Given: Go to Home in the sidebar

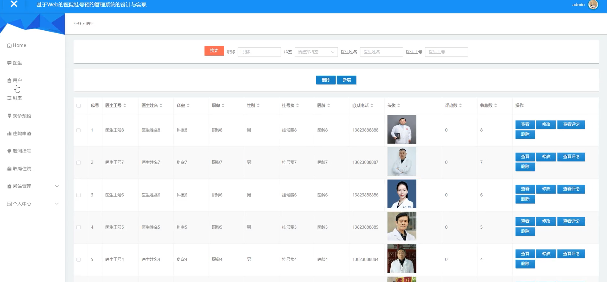Looking at the screenshot, I should pos(19,45).
